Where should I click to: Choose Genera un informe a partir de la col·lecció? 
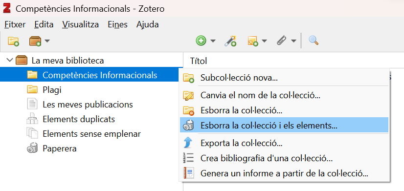[x=284, y=173]
